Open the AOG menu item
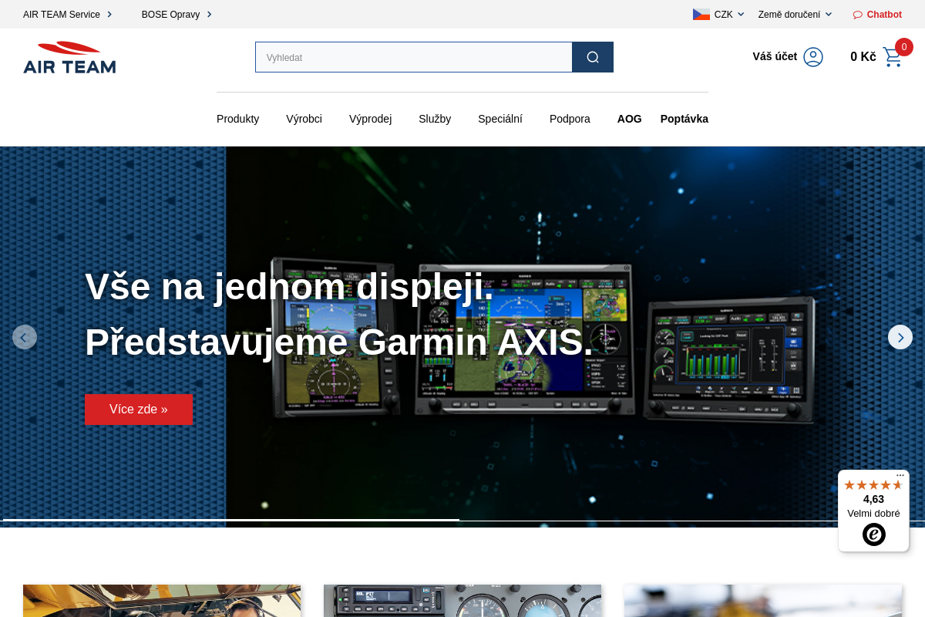The height and width of the screenshot is (617, 925). (630, 119)
